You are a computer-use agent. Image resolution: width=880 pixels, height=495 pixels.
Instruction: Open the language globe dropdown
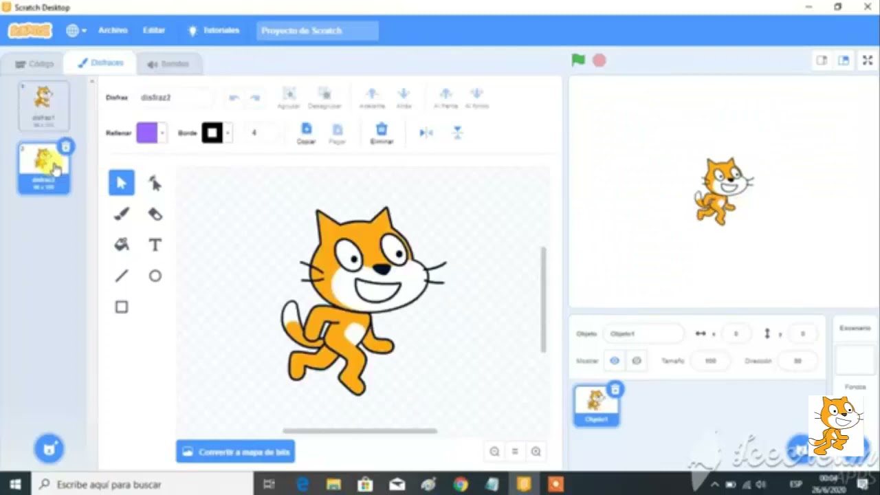coord(76,30)
